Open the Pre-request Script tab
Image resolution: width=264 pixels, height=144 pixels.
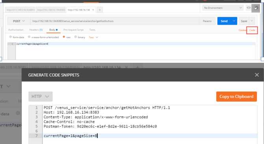tap(73, 30)
